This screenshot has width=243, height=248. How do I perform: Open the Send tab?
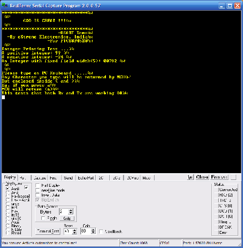tap(69, 178)
